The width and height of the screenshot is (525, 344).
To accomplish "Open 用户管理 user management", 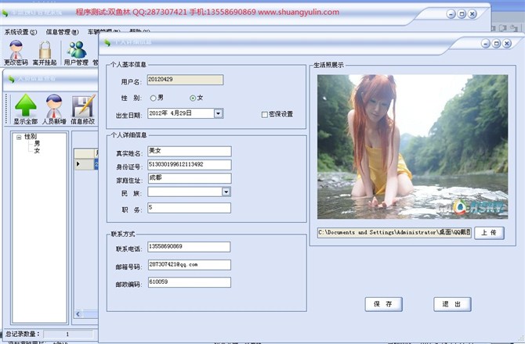I will point(76,52).
